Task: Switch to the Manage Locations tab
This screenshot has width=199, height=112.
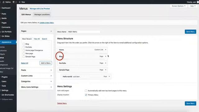Action: click(x=42, y=15)
